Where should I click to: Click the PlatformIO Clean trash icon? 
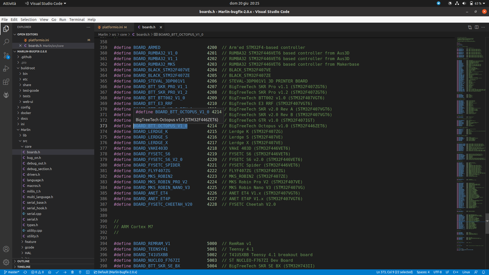pyautogui.click(x=72, y=272)
